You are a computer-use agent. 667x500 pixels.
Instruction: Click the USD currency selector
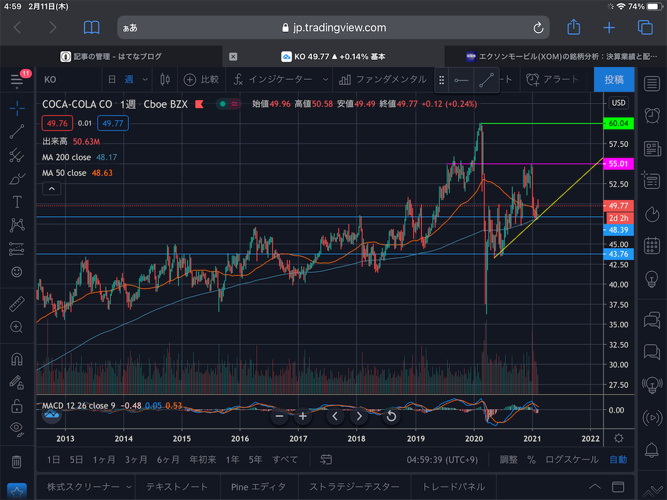pos(618,102)
